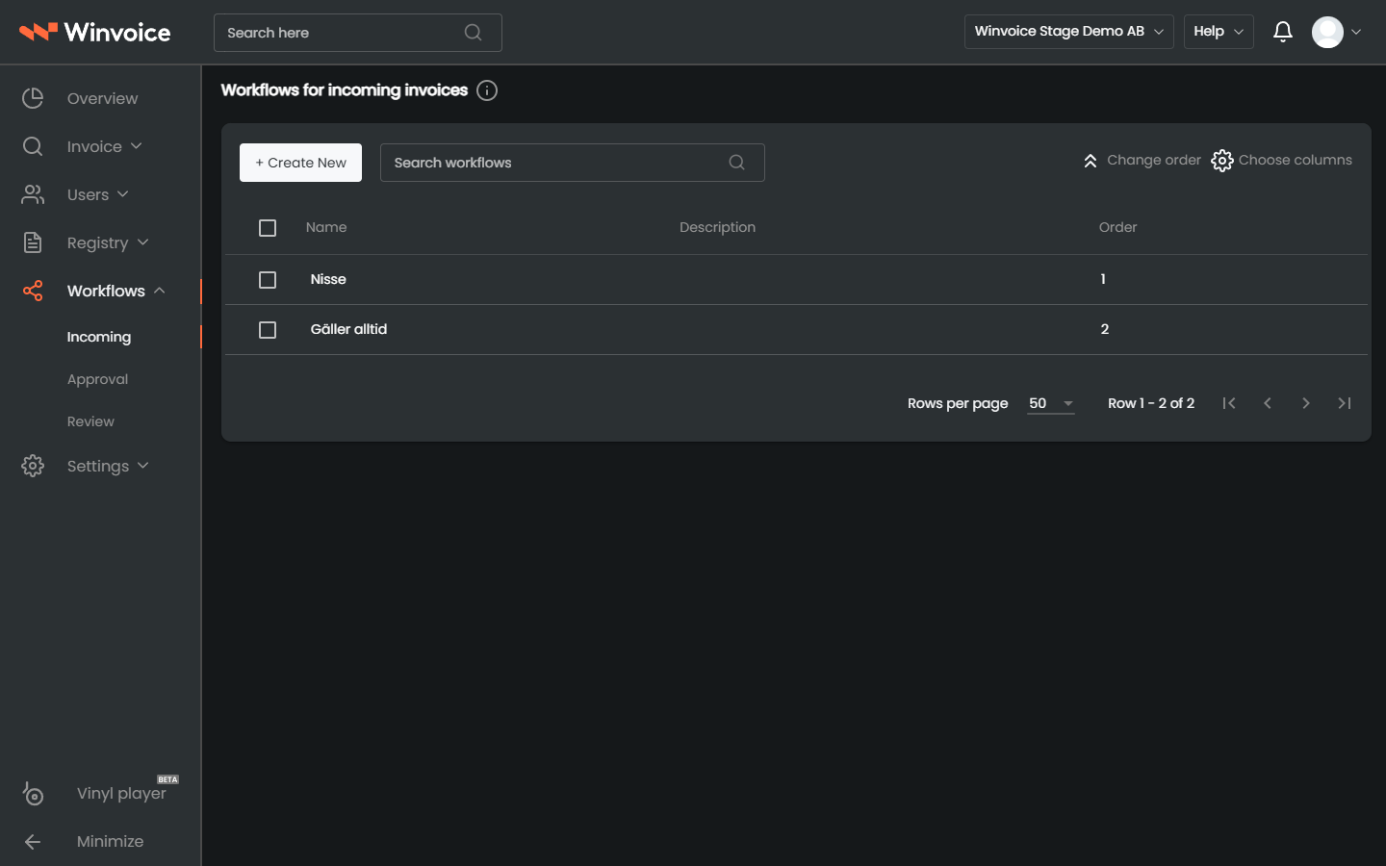This screenshot has width=1386, height=866.
Task: Click the Minimize arrow icon
Action: pos(33,841)
